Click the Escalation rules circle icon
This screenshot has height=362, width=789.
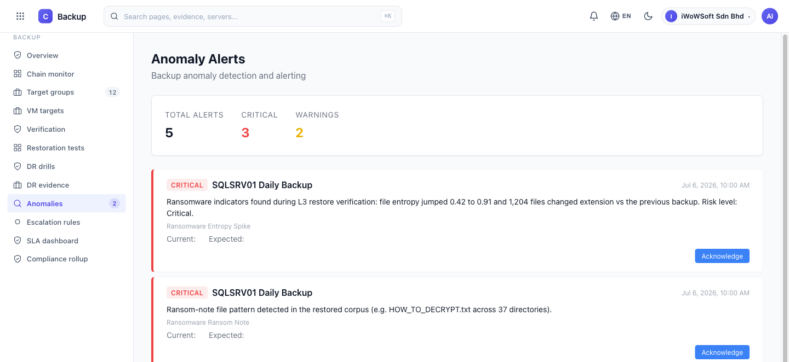pos(18,223)
